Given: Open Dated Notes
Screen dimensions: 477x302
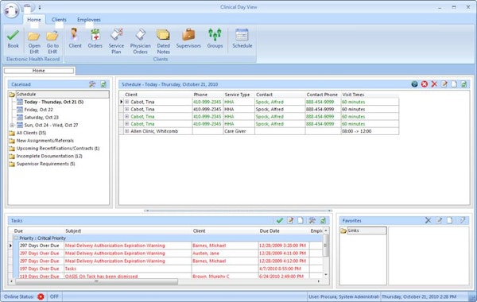Looking at the screenshot, I should (163, 41).
